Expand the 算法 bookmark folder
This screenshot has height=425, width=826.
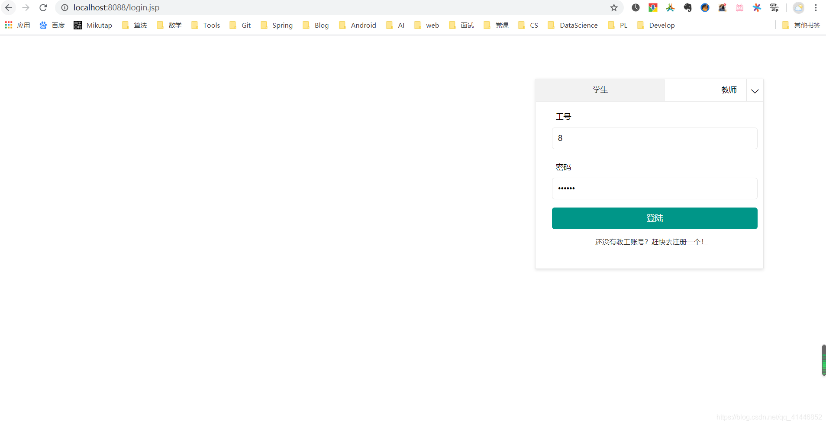pos(135,25)
